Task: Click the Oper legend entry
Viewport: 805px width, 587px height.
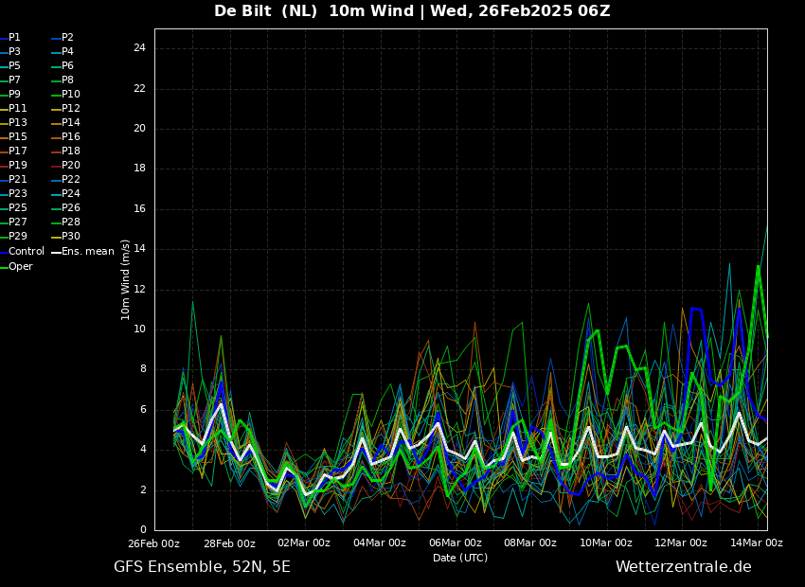Action: coord(16,267)
